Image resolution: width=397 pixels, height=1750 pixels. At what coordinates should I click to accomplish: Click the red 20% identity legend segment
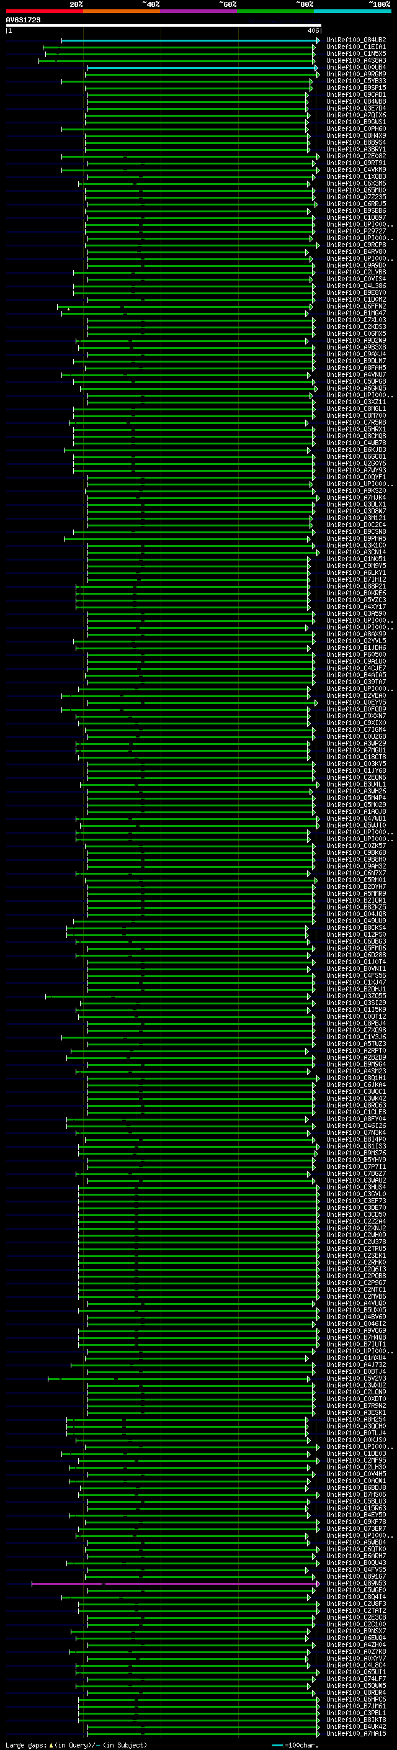44,11
